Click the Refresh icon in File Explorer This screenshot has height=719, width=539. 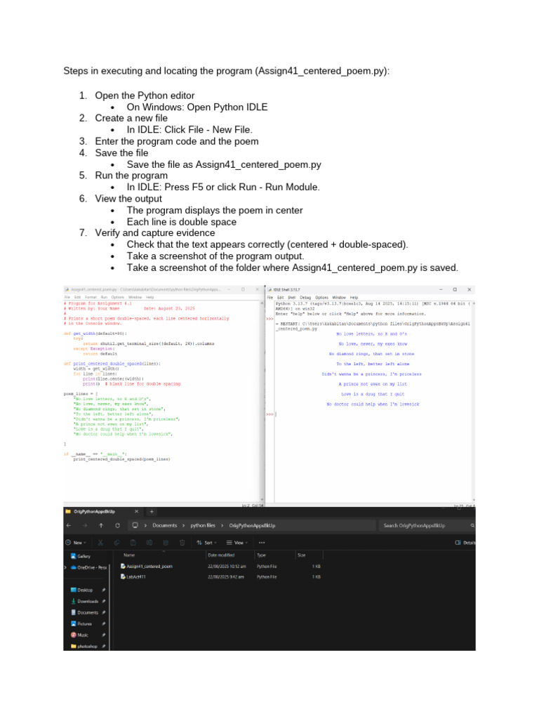[x=118, y=525]
